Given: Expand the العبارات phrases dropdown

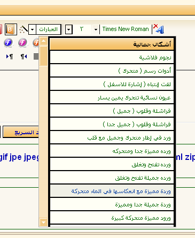Looking at the screenshot, I should click(32, 29).
